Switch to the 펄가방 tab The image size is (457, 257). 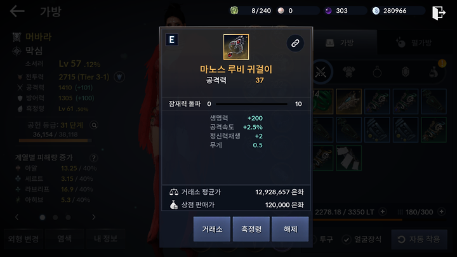coord(414,43)
